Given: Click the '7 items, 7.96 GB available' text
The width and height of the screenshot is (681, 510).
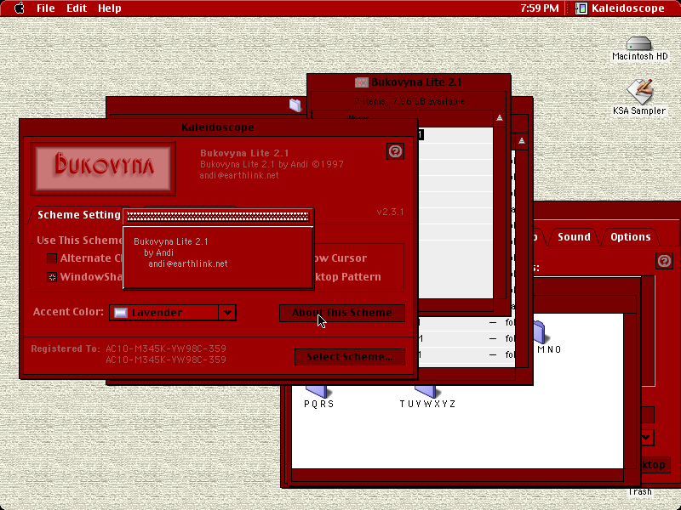Looking at the screenshot, I should pyautogui.click(x=409, y=101).
